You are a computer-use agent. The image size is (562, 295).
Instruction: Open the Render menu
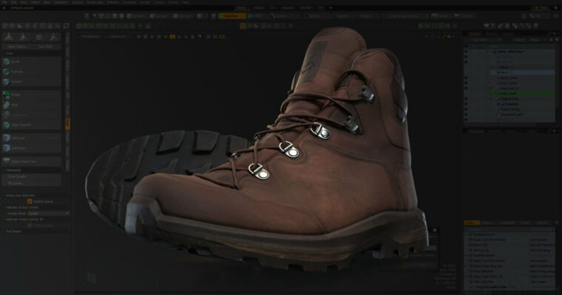point(145,2)
